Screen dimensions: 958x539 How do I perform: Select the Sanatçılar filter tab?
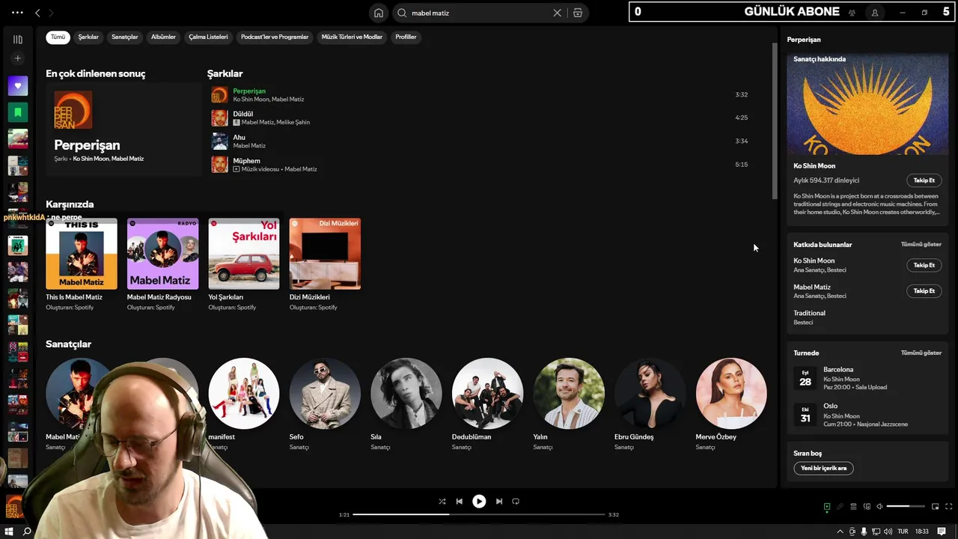(x=125, y=37)
